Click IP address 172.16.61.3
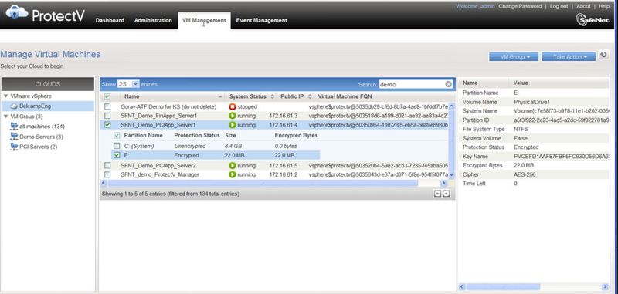 click(284, 116)
